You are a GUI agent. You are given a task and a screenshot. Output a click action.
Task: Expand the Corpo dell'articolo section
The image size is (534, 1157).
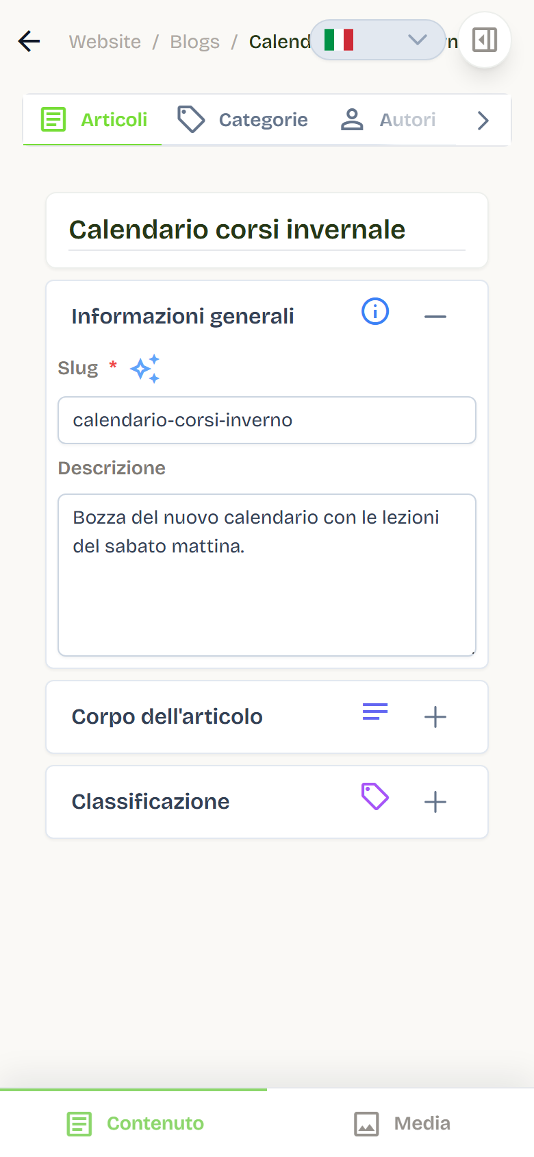point(435,717)
